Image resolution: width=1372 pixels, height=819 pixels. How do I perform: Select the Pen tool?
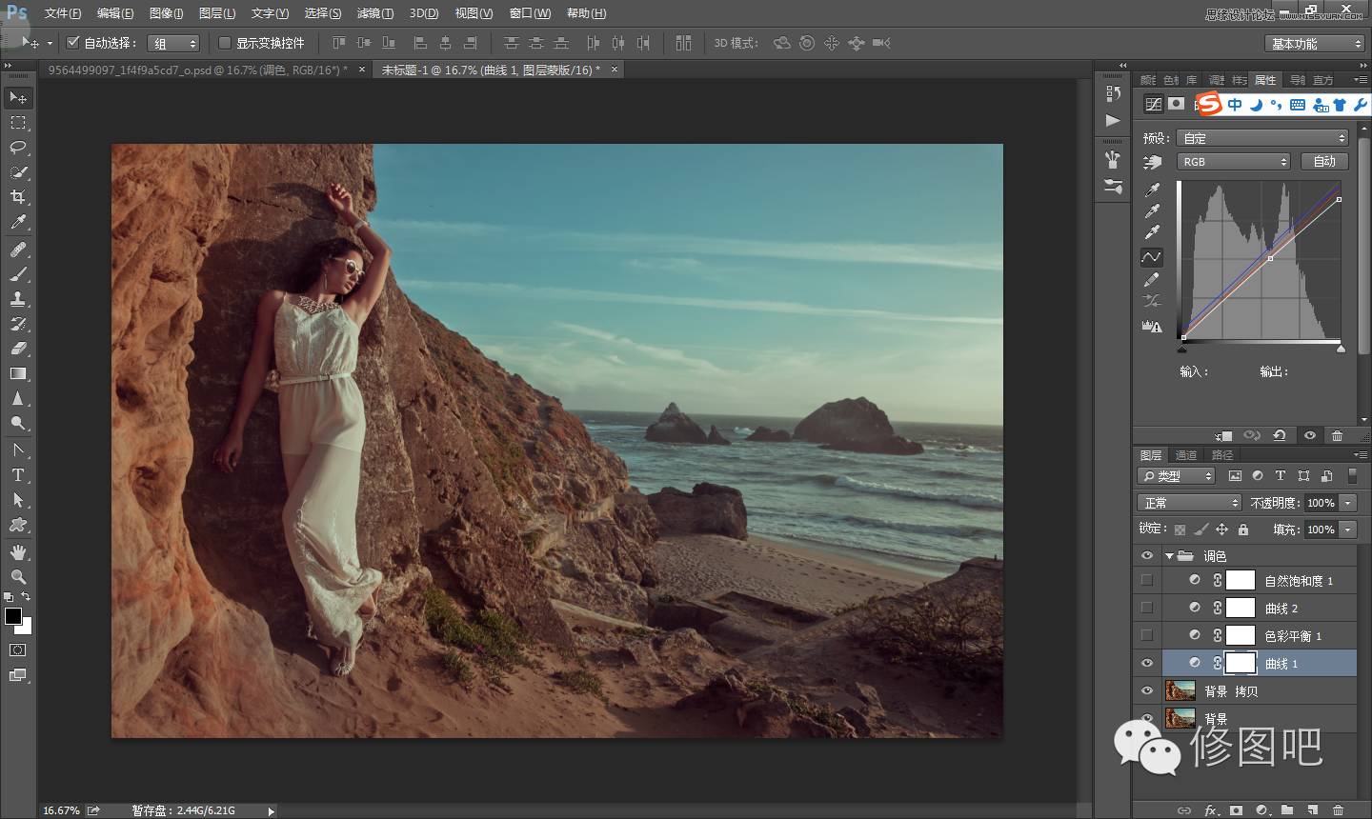pyautogui.click(x=18, y=450)
